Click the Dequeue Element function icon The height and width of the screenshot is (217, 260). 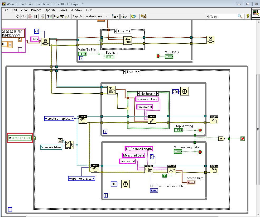[x=112, y=90]
